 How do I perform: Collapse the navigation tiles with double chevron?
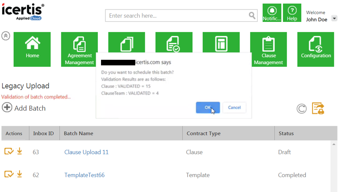[6, 36]
